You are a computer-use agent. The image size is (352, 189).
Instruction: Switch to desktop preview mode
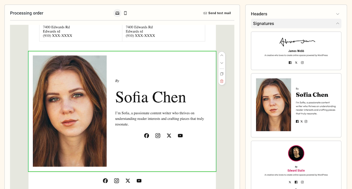coord(117,13)
